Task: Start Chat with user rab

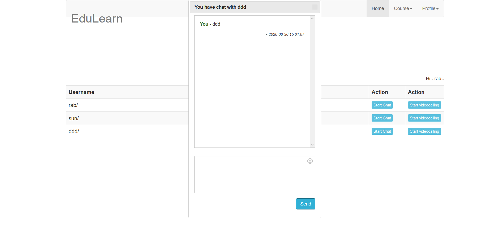Action: pyautogui.click(x=382, y=105)
